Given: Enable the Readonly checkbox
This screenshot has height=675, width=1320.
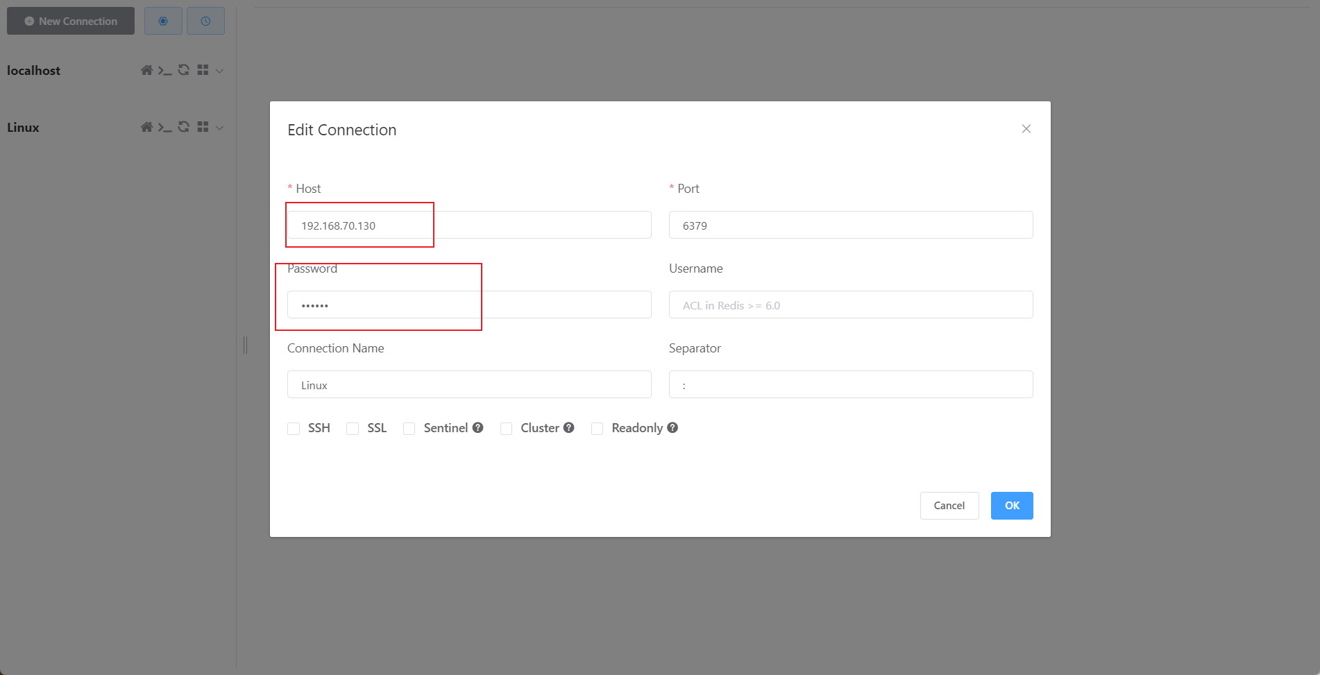Looking at the screenshot, I should point(597,429).
